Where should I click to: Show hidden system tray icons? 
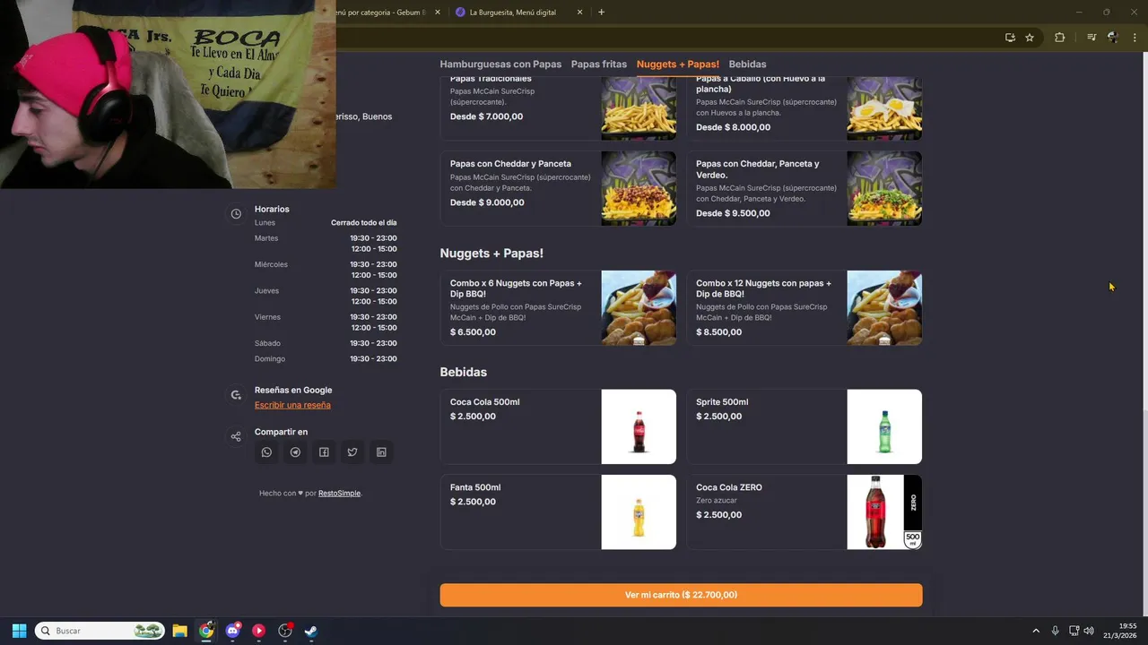pos(1036,631)
